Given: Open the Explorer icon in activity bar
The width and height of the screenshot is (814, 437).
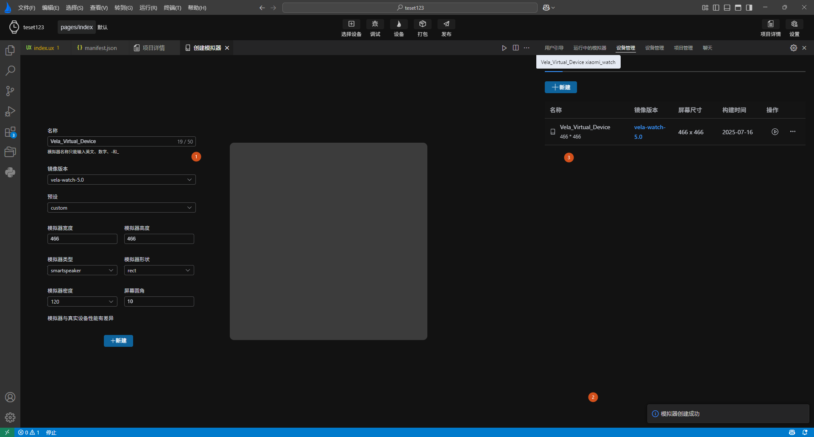Looking at the screenshot, I should [x=10, y=50].
